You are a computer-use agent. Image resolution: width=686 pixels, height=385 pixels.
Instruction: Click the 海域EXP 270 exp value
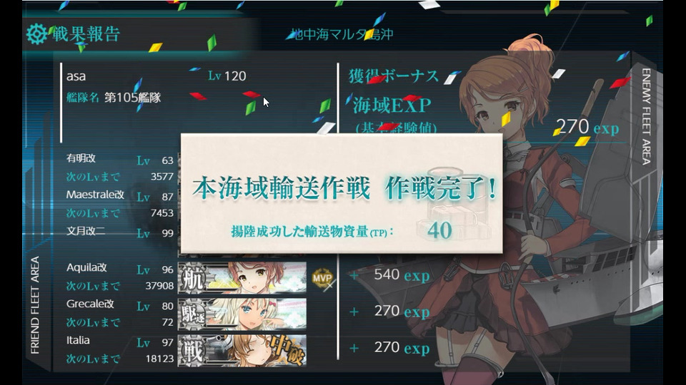tap(587, 127)
